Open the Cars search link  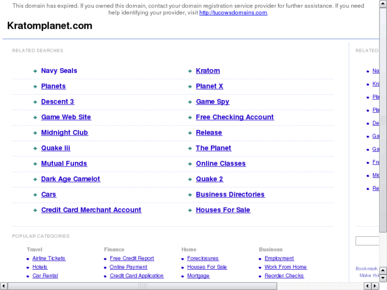48,194
